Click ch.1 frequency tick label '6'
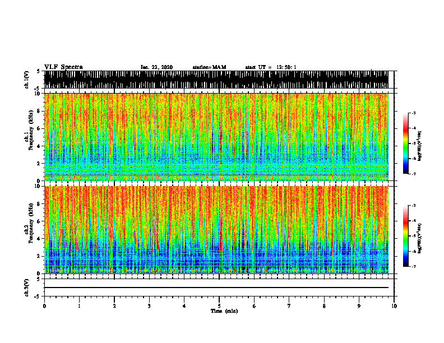Viewport: 444px width, 343px height. coord(40,128)
